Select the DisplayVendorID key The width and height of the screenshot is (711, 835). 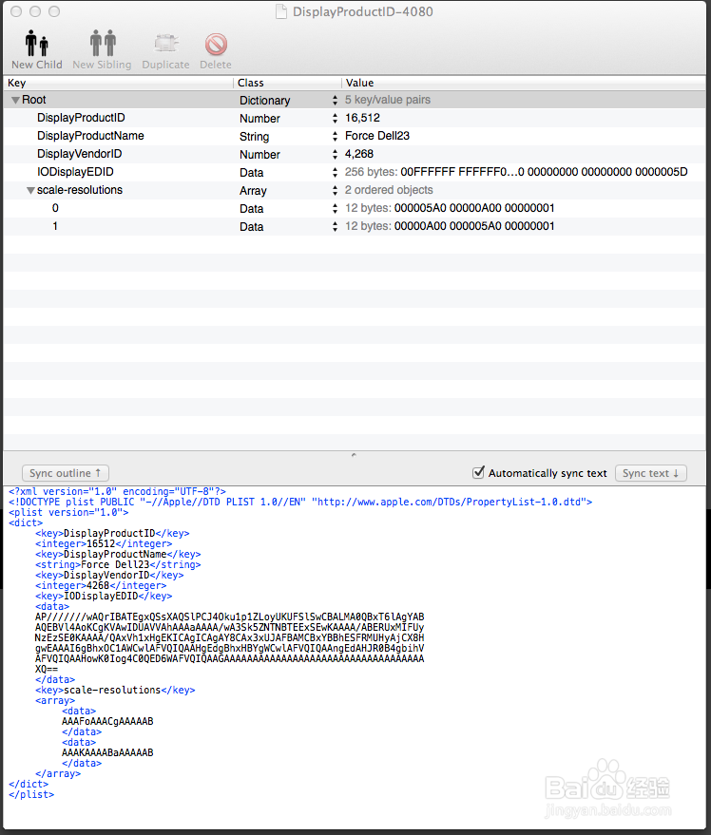(x=80, y=154)
